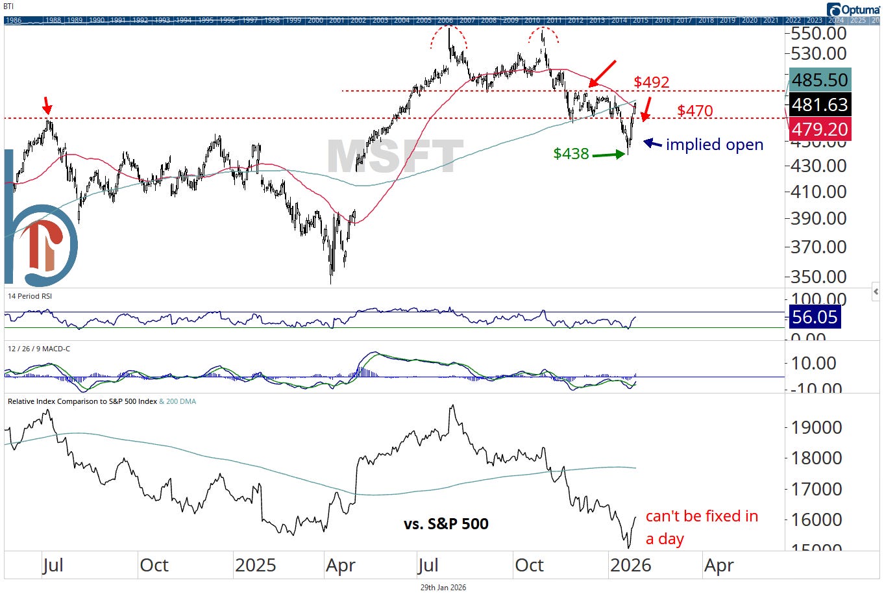The image size is (884, 600).
Task: Click the 18000 relative index axis label
Action: coord(815,458)
